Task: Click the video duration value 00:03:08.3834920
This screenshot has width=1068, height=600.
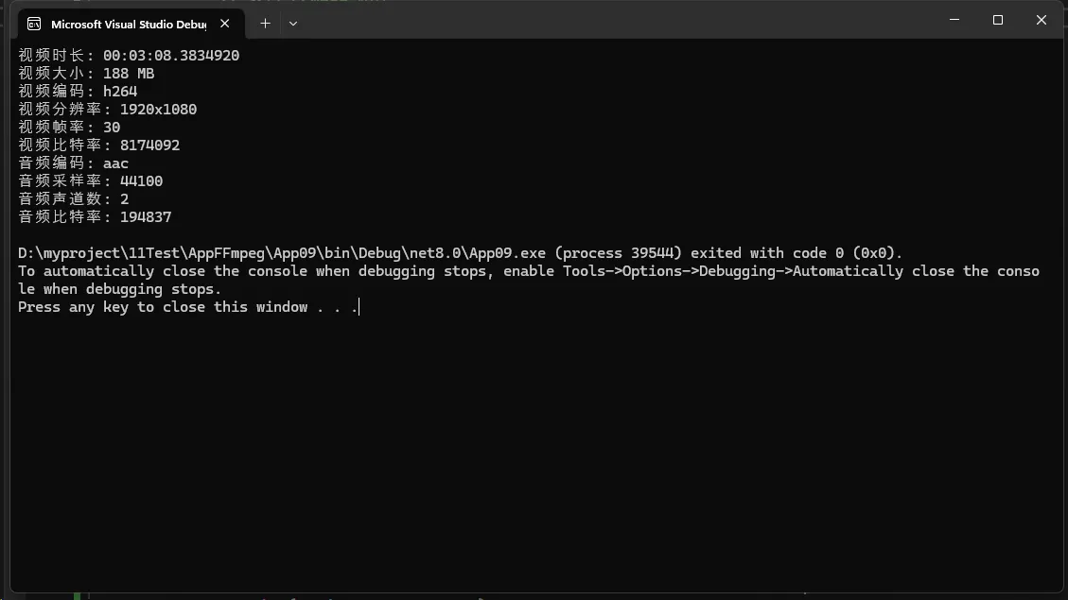Action: [171, 56]
